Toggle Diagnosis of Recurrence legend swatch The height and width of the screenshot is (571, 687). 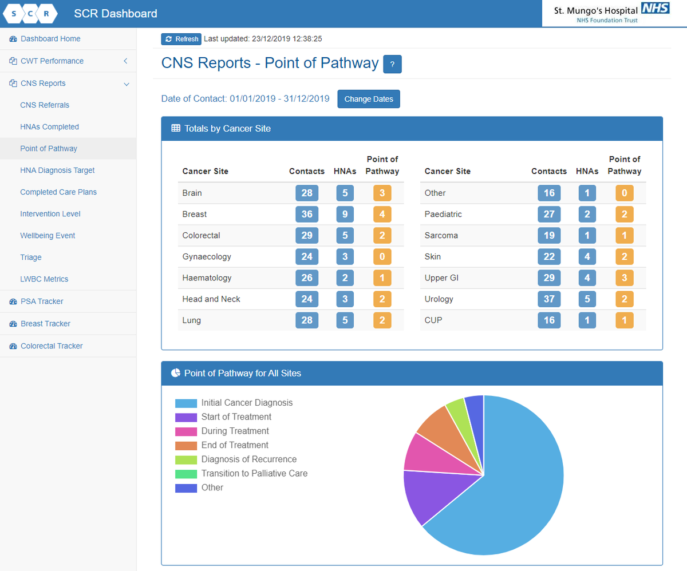coord(186,459)
